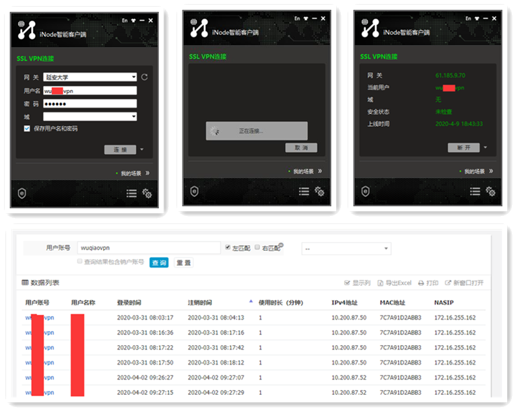This screenshot has height=409, width=518.
Task: Click online time 2020-4-9 18:43:33
Action: (x=459, y=124)
